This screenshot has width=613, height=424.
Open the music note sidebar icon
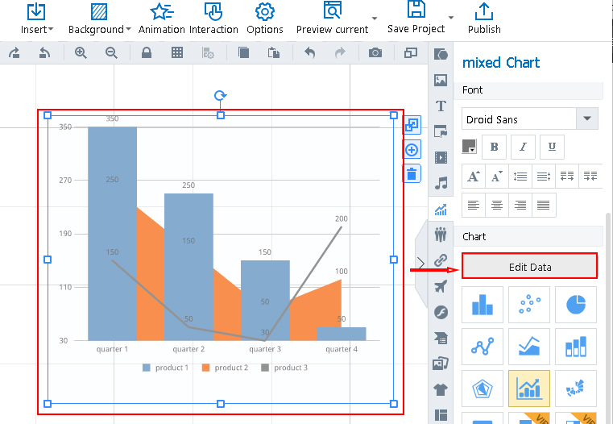441,183
